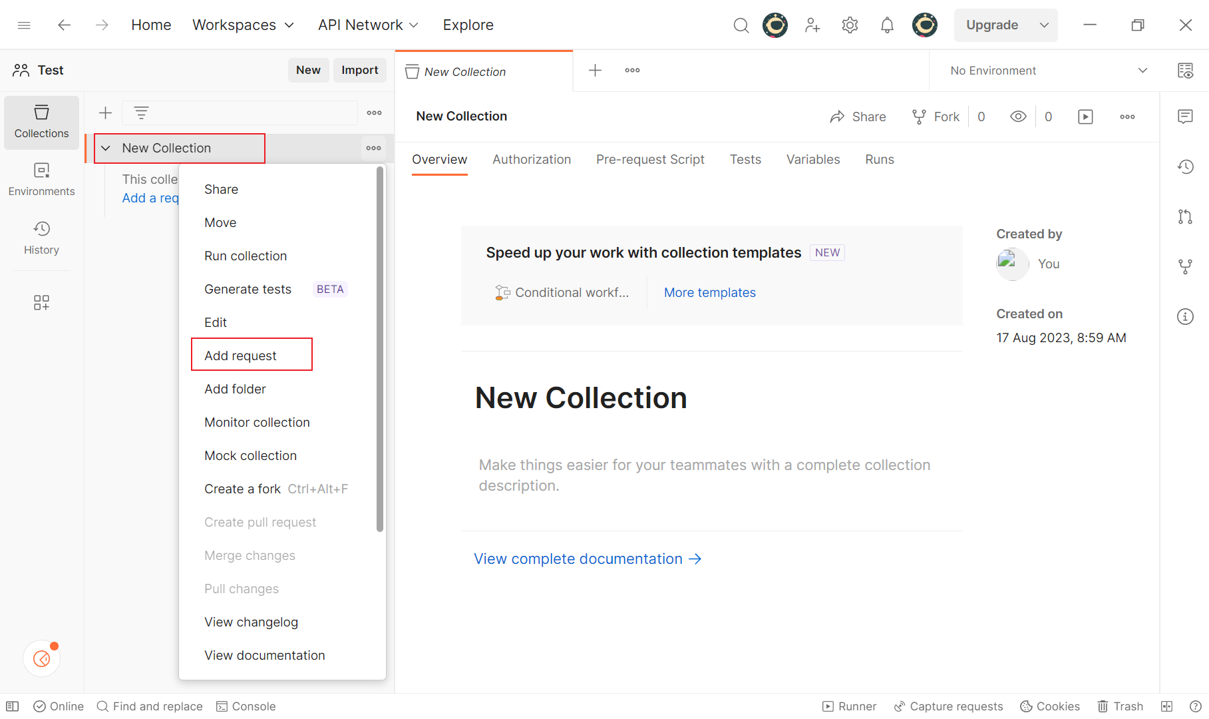
Task: Open the Environments sidebar panel
Action: click(x=41, y=180)
